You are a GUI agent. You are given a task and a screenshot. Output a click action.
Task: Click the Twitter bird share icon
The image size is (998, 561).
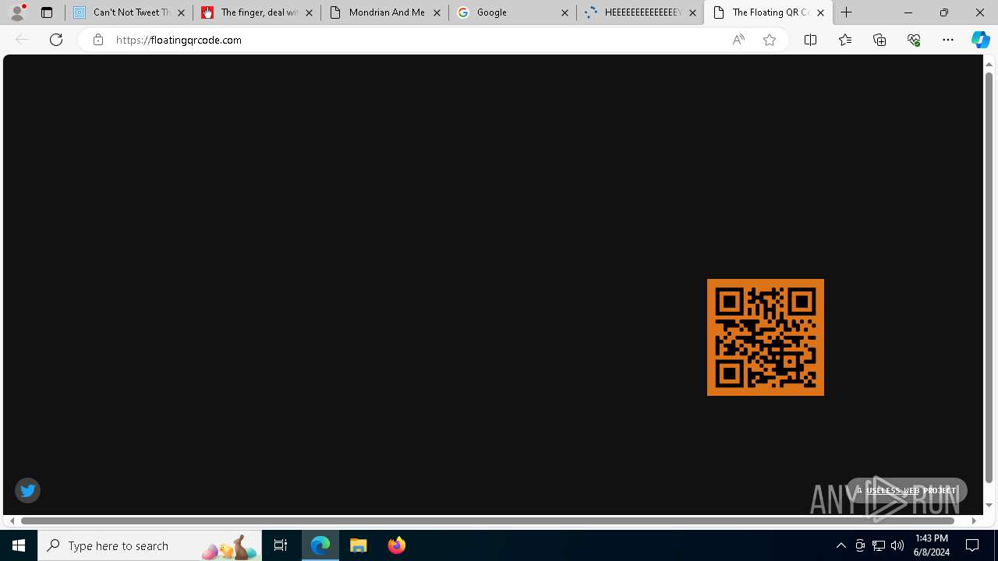click(27, 490)
